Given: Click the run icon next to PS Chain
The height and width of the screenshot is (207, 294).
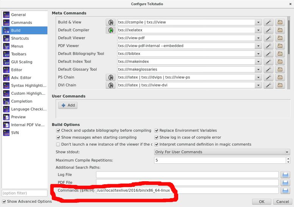Looking at the screenshot, I should coord(110,77).
